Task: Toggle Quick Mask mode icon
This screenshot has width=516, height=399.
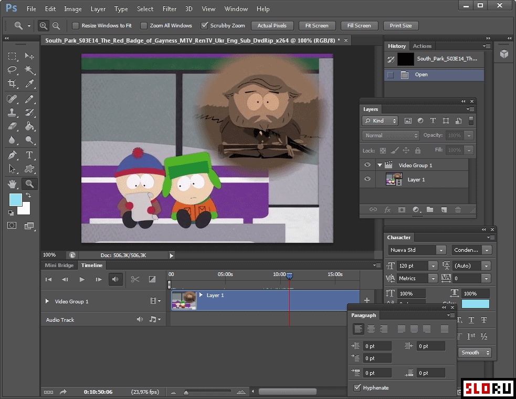Action: [x=12, y=226]
